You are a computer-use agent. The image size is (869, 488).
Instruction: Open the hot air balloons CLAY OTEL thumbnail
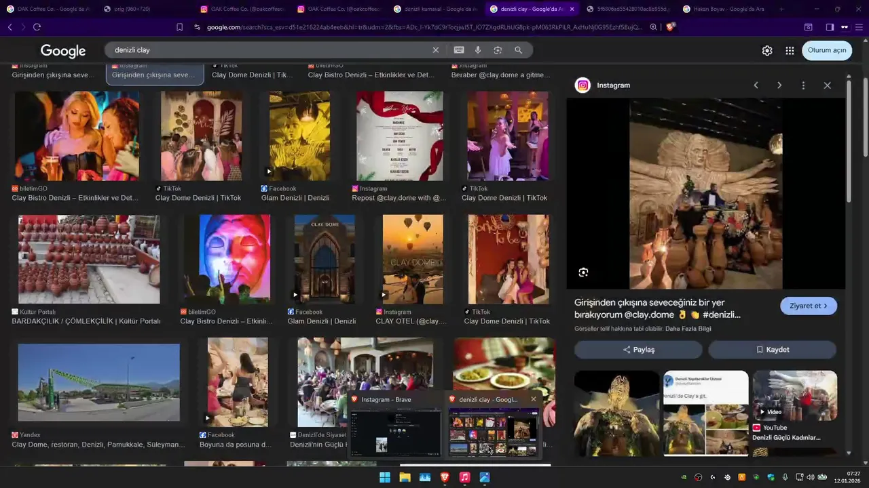(x=413, y=260)
